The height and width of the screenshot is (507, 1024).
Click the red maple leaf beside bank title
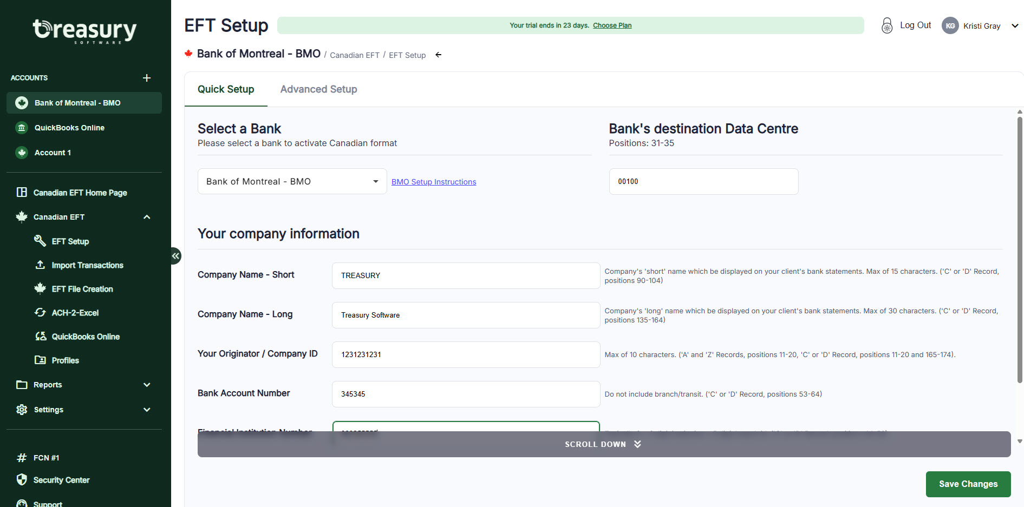188,54
